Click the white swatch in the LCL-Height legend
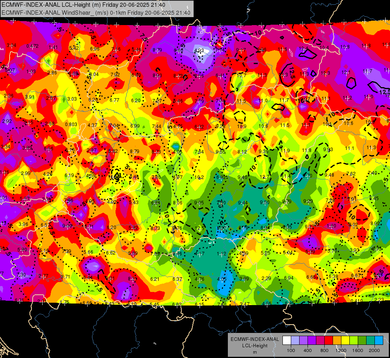This screenshot has height=358, width=390. 286,340
